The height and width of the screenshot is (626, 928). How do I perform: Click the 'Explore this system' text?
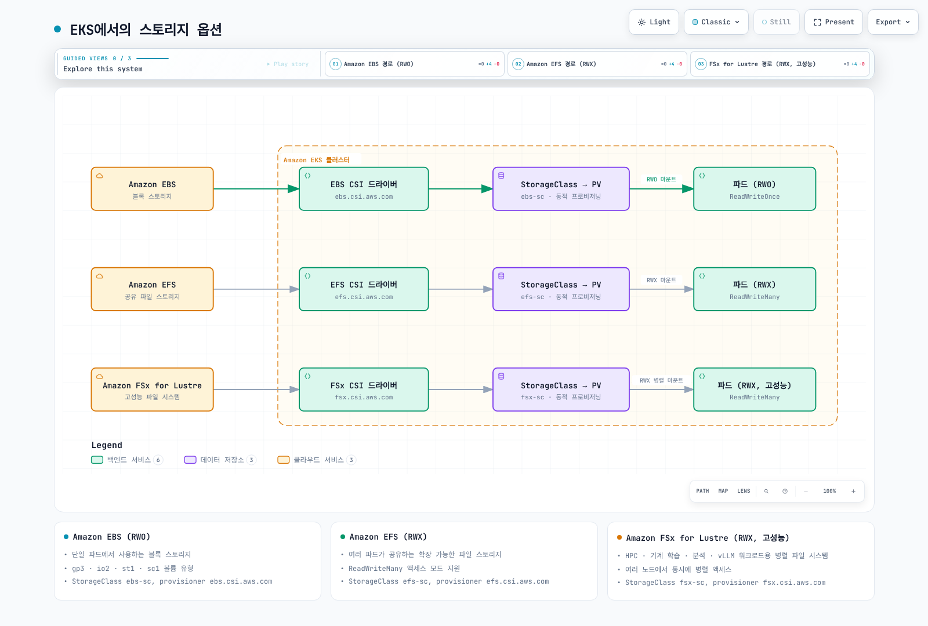[x=103, y=69]
